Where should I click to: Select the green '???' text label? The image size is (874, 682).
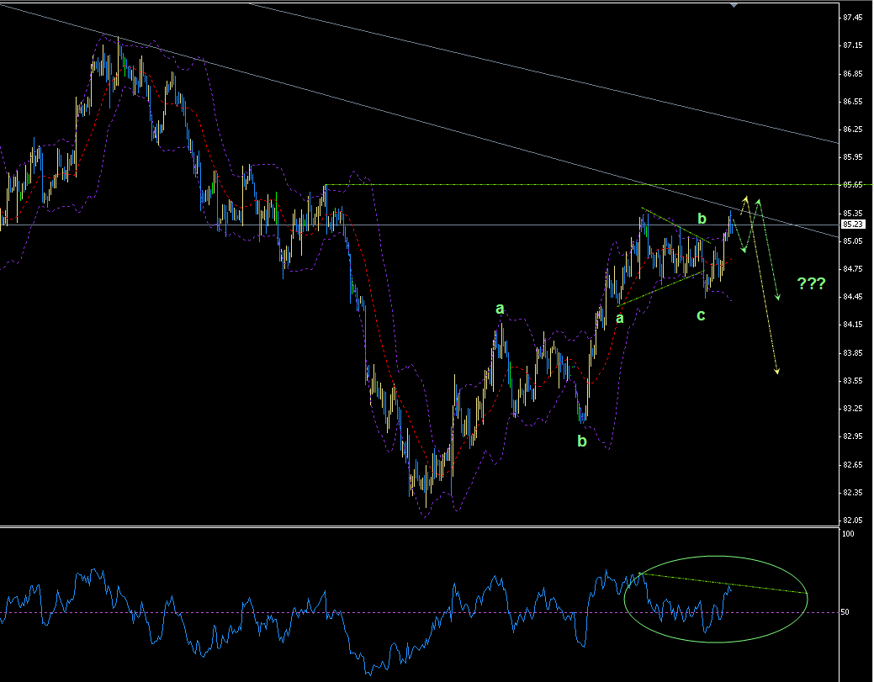(811, 283)
